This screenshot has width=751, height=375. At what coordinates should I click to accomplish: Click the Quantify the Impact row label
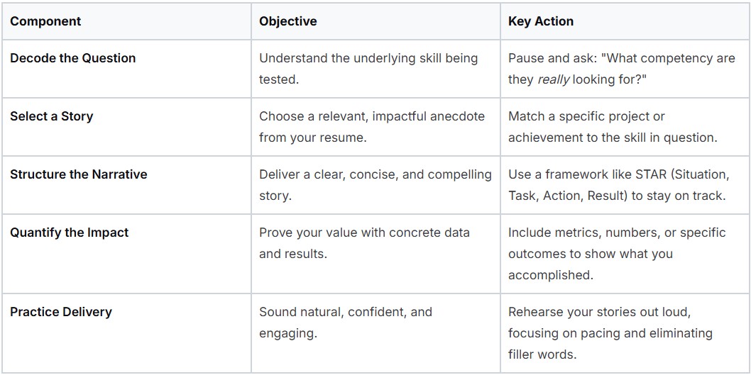coord(69,233)
